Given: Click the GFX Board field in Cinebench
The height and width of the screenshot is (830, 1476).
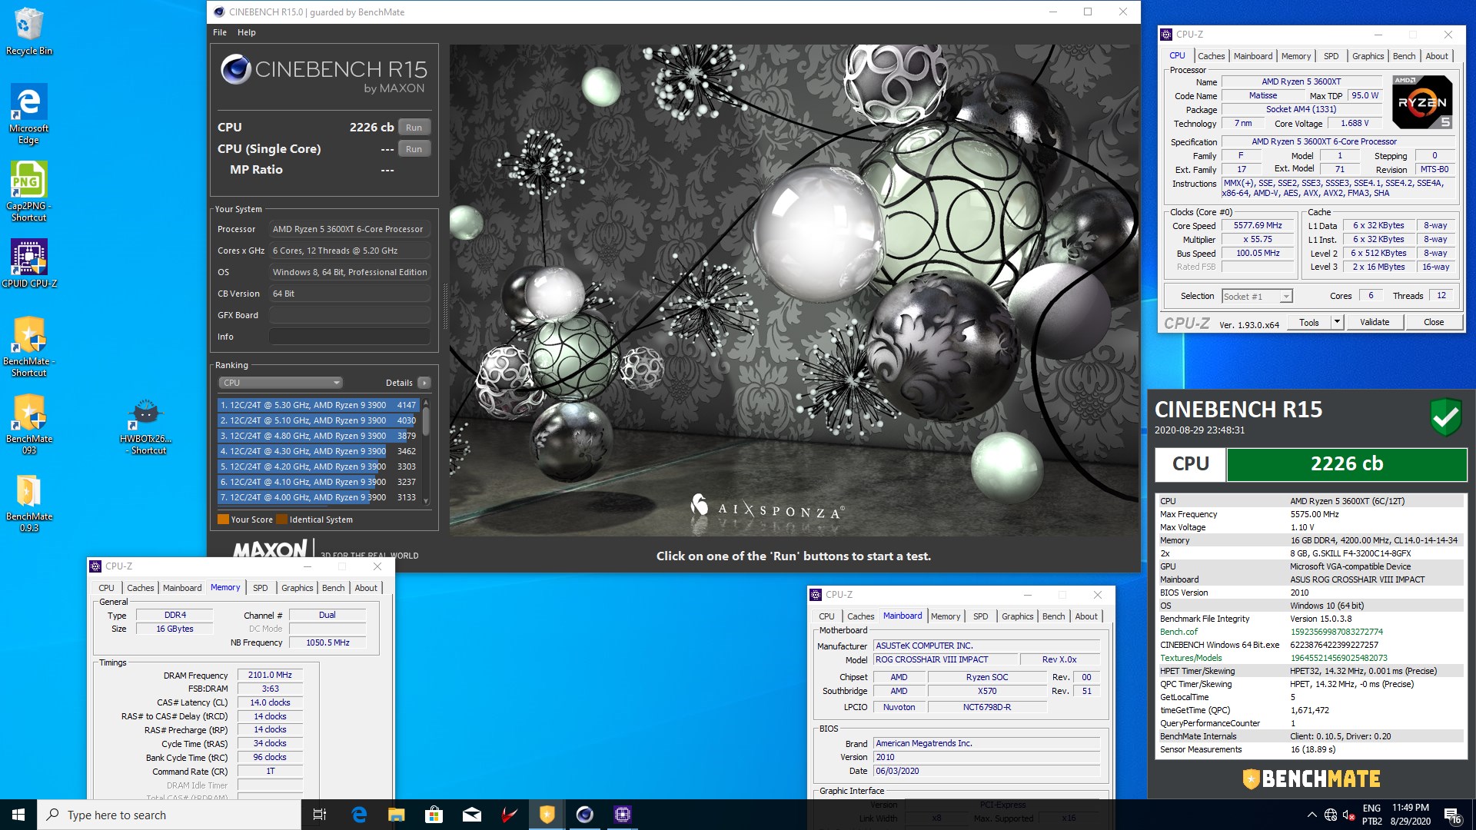Looking at the screenshot, I should point(349,315).
